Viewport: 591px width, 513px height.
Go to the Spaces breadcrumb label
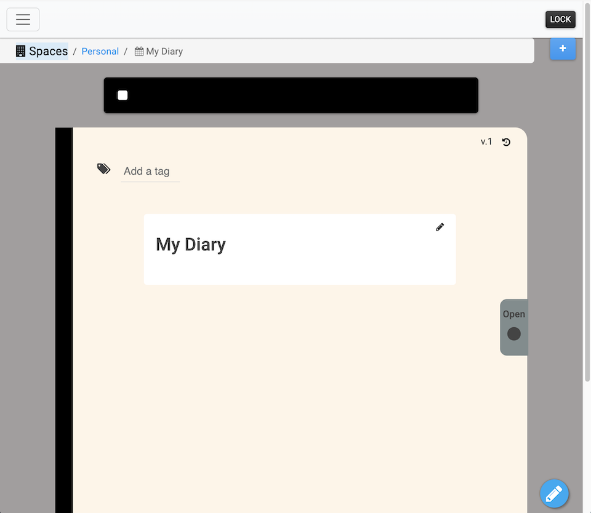(48, 51)
